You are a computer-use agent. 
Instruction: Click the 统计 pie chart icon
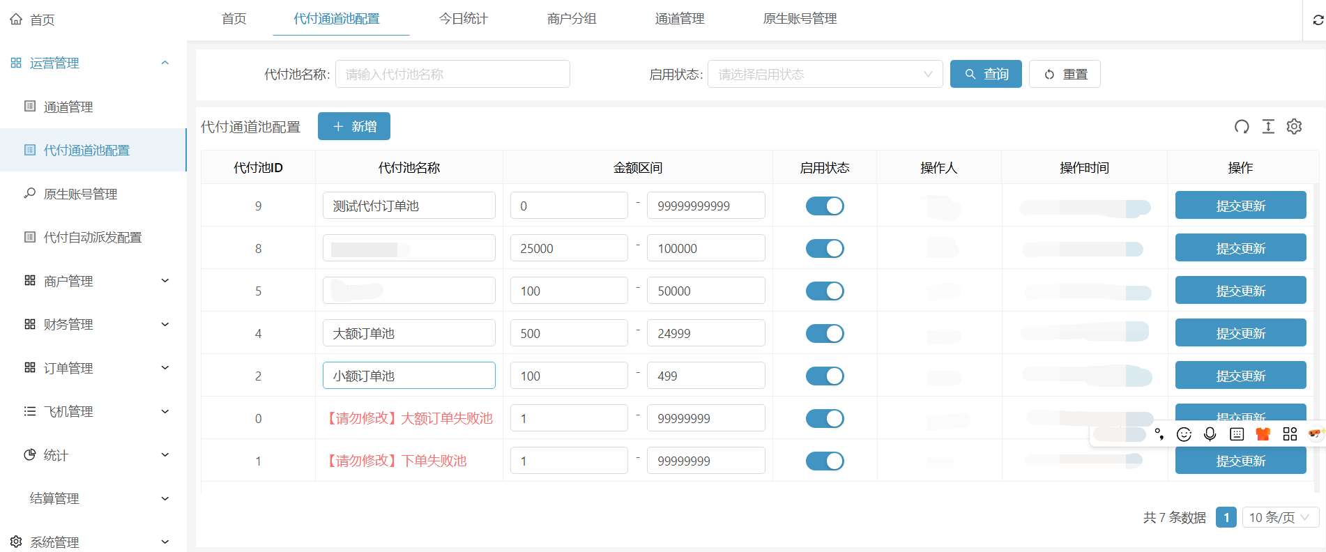tap(30, 454)
